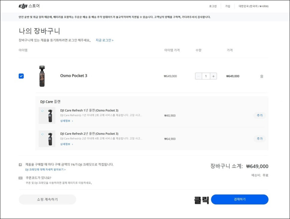
Task: Follow the 지금 로그인 link
Action: [x=104, y=40]
